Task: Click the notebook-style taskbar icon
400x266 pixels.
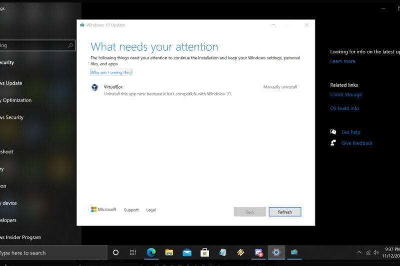Action: (x=222, y=252)
